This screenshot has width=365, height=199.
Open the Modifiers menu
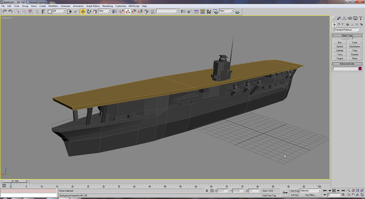point(53,6)
